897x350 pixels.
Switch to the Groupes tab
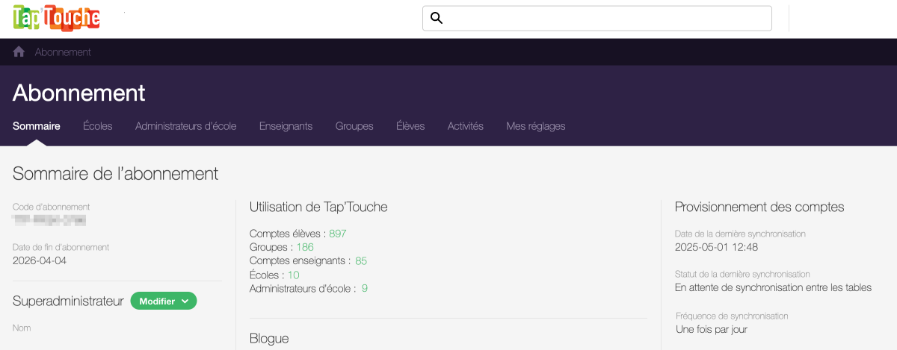tap(354, 126)
